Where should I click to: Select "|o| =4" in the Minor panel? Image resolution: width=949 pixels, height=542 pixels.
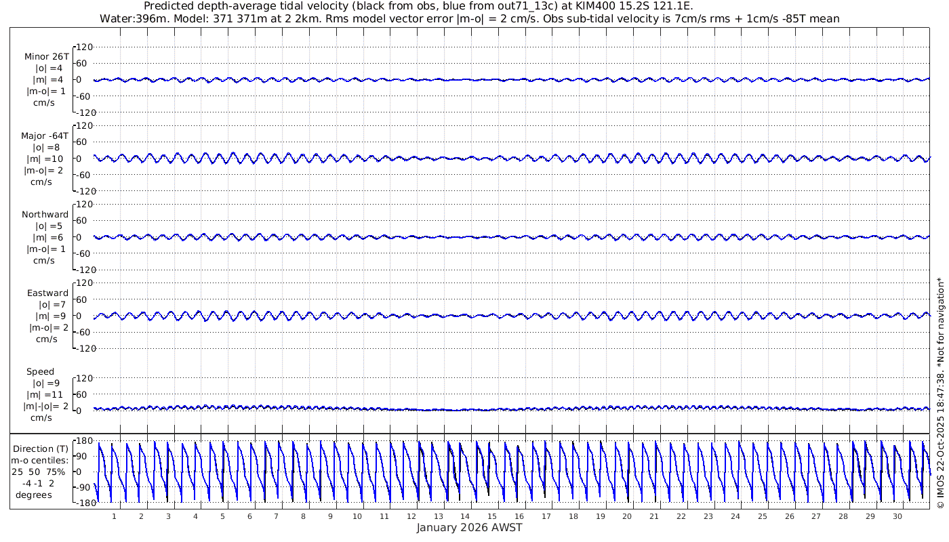coord(49,68)
